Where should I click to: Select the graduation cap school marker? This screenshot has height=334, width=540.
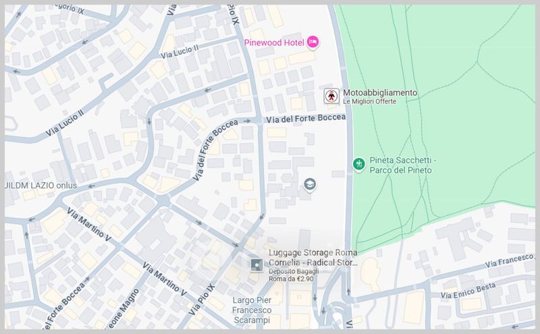310,184
